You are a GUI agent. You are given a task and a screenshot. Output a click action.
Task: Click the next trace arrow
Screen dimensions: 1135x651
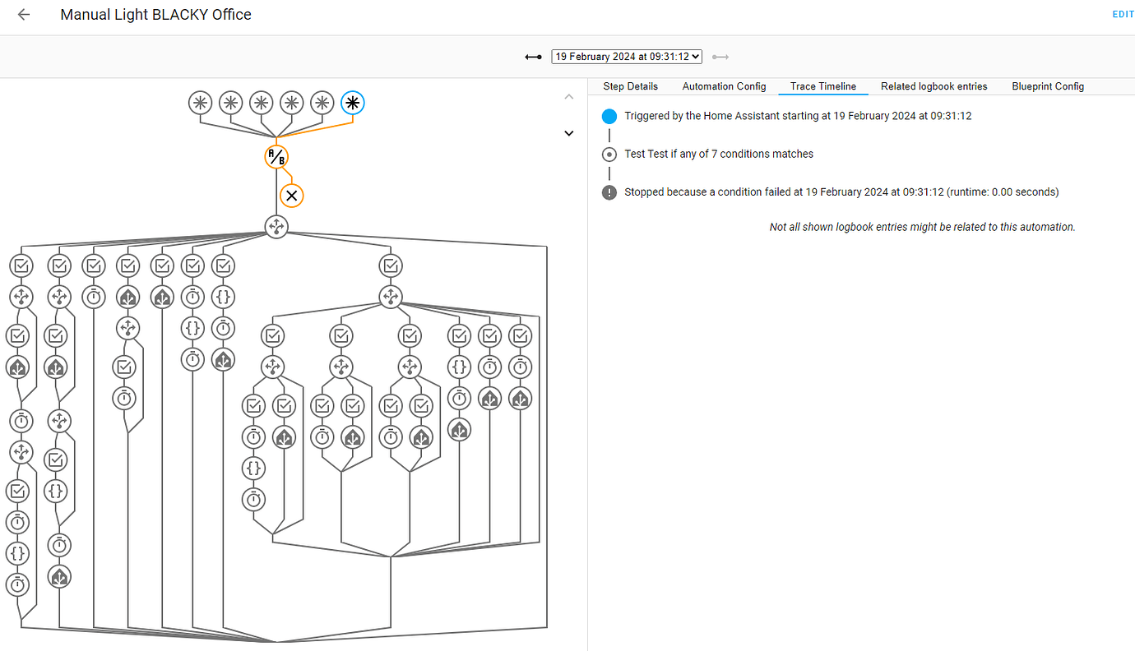(720, 57)
